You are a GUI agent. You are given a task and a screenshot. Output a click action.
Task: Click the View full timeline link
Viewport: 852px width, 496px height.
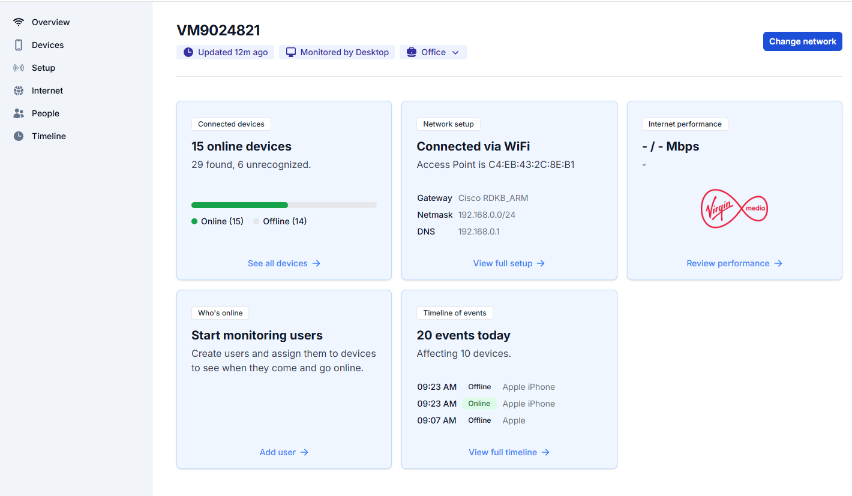coord(509,452)
